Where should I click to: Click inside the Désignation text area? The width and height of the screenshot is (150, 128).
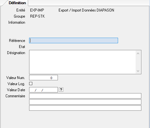(83, 62)
